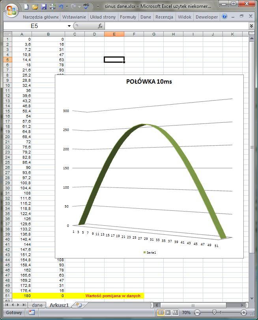The image size is (258, 320).
Task: Run the ABC spelling check
Action: (86, 6)
